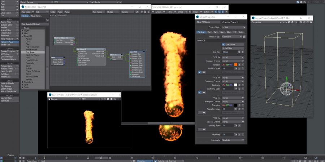The image size is (325, 162).
Task: Open the Interpolator Quadratic dropdown
Action: point(233,140)
